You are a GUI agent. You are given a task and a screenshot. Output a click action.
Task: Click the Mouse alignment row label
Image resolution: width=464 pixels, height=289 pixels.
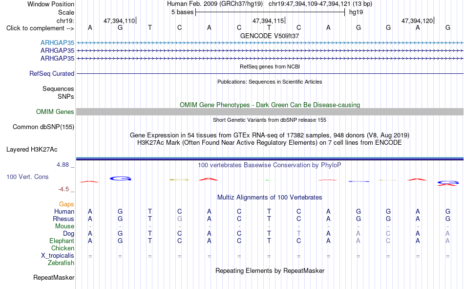pyautogui.click(x=64, y=226)
